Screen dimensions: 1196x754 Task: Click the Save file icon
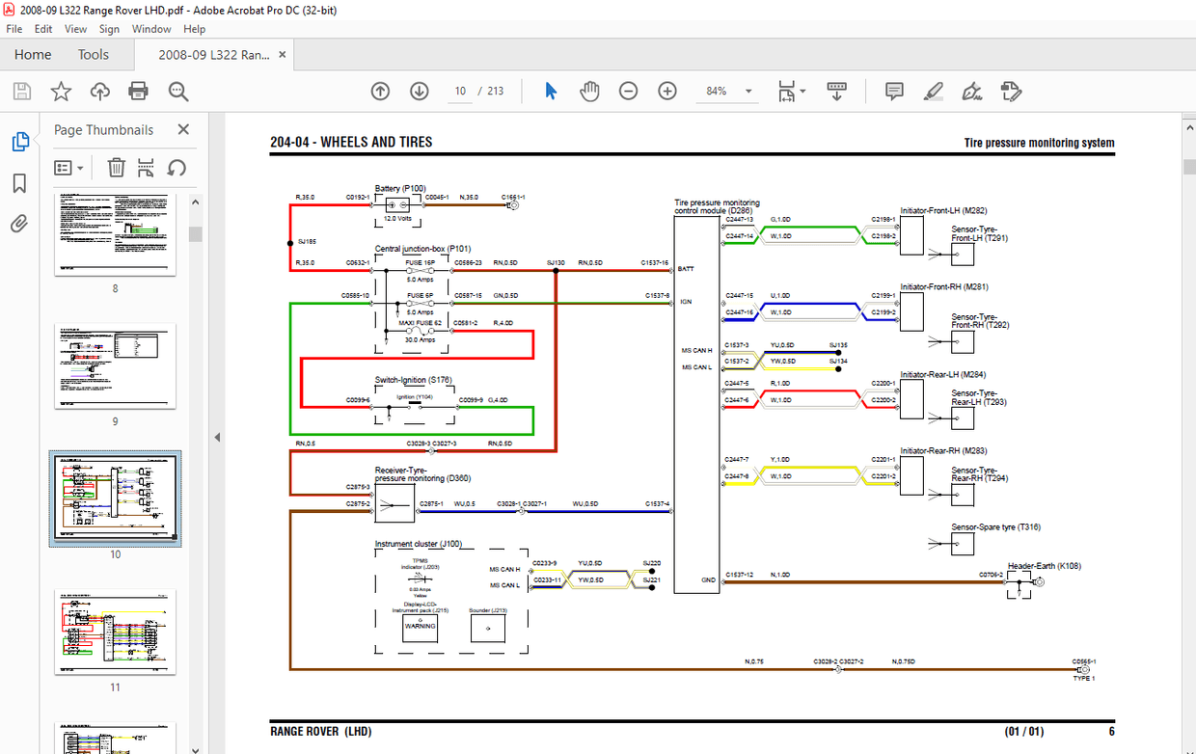click(21, 91)
